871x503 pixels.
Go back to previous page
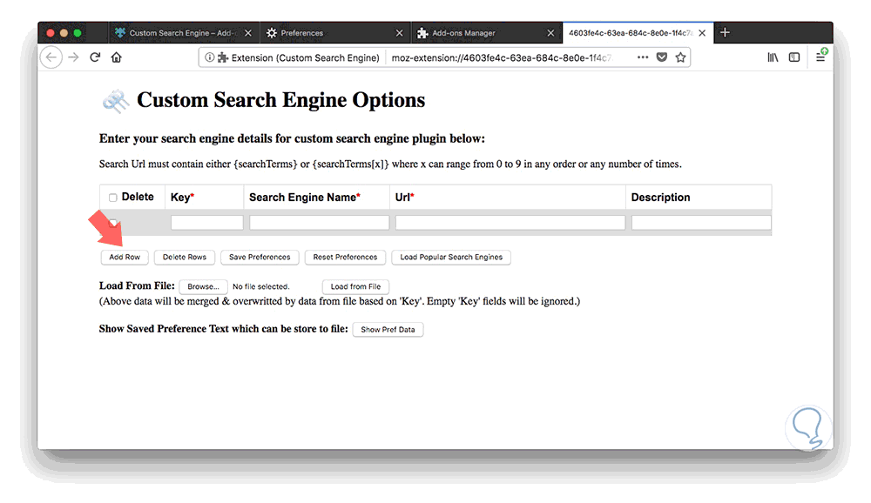(52, 57)
